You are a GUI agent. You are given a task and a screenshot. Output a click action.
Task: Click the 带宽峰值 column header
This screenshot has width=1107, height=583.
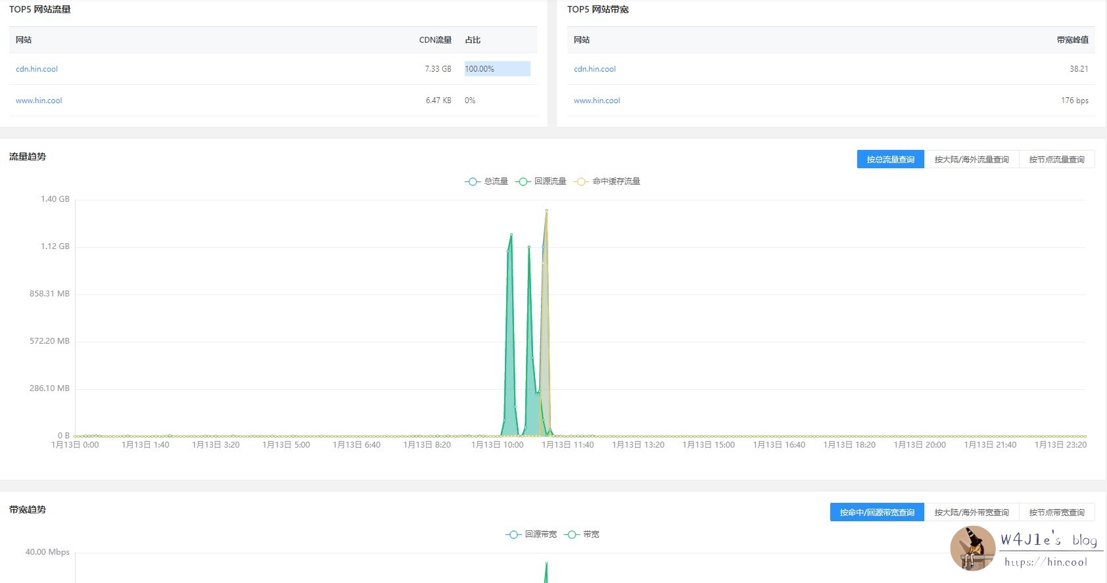point(1072,40)
